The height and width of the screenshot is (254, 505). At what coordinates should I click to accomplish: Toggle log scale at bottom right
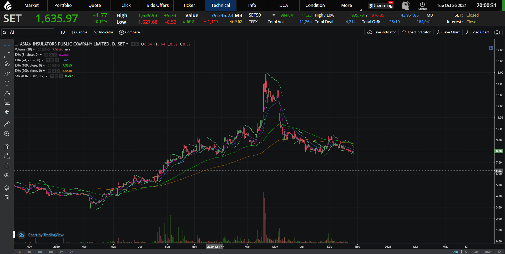pyautogui.click(x=476, y=252)
